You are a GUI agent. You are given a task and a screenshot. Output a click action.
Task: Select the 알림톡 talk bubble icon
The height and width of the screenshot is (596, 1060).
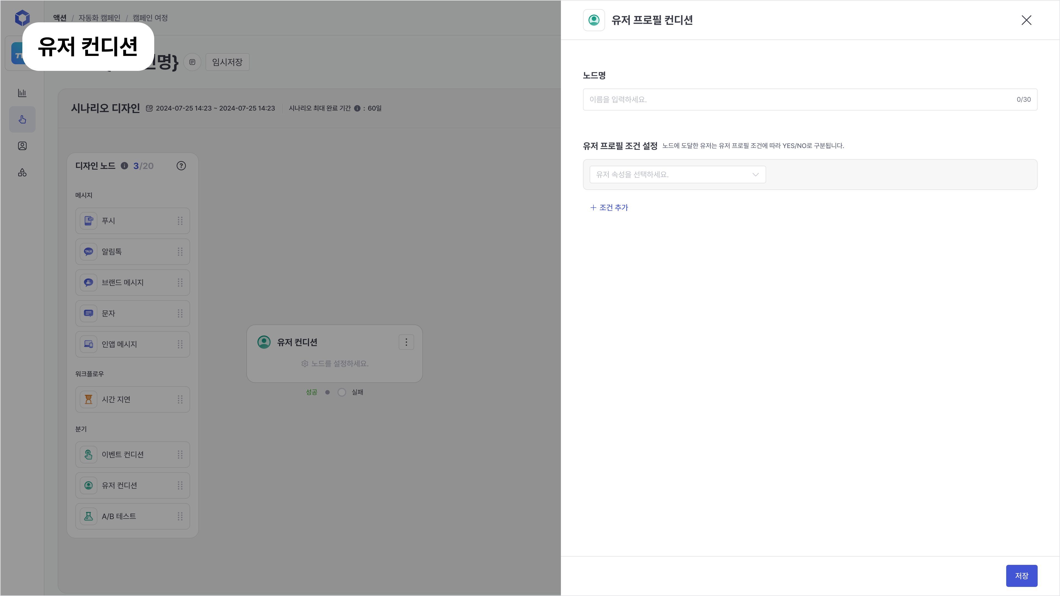coord(89,252)
